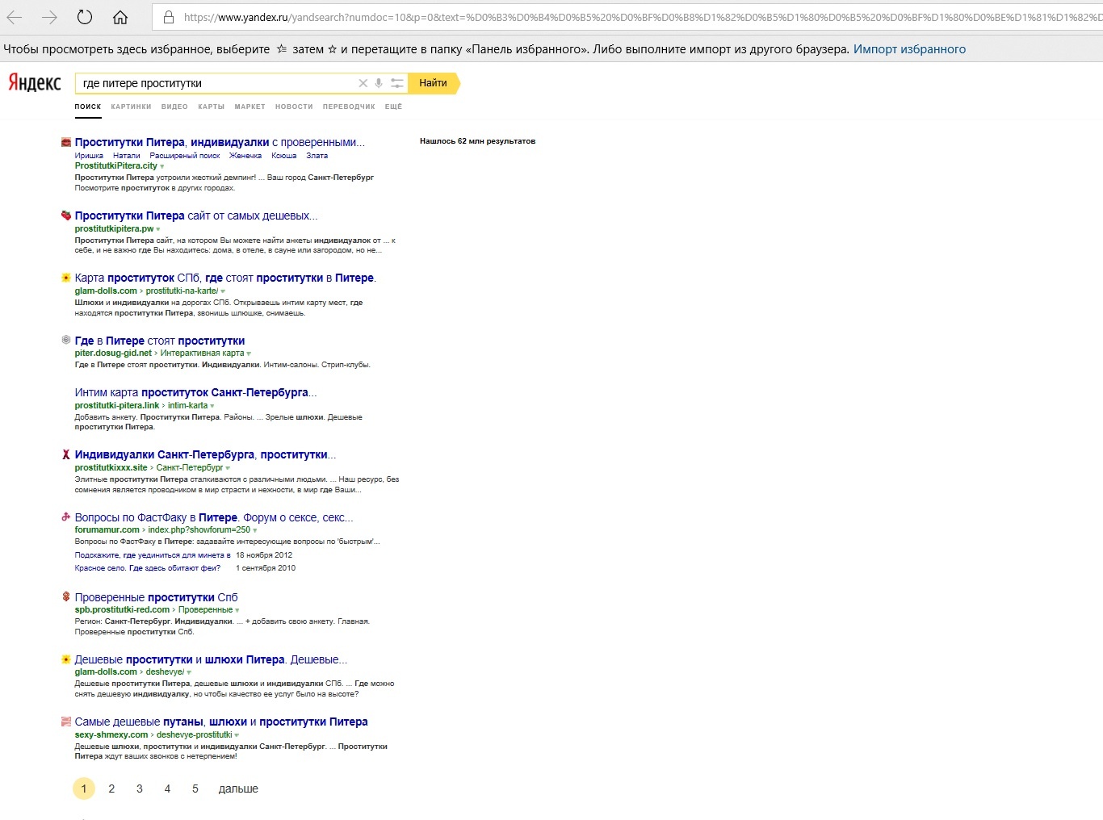Click favicon next to prostitutkipitera.pw result
This screenshot has height=820, width=1103.
66,215
